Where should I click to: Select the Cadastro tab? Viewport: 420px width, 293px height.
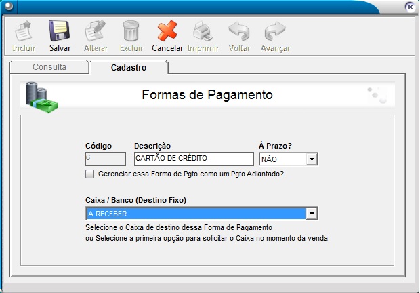coord(129,67)
